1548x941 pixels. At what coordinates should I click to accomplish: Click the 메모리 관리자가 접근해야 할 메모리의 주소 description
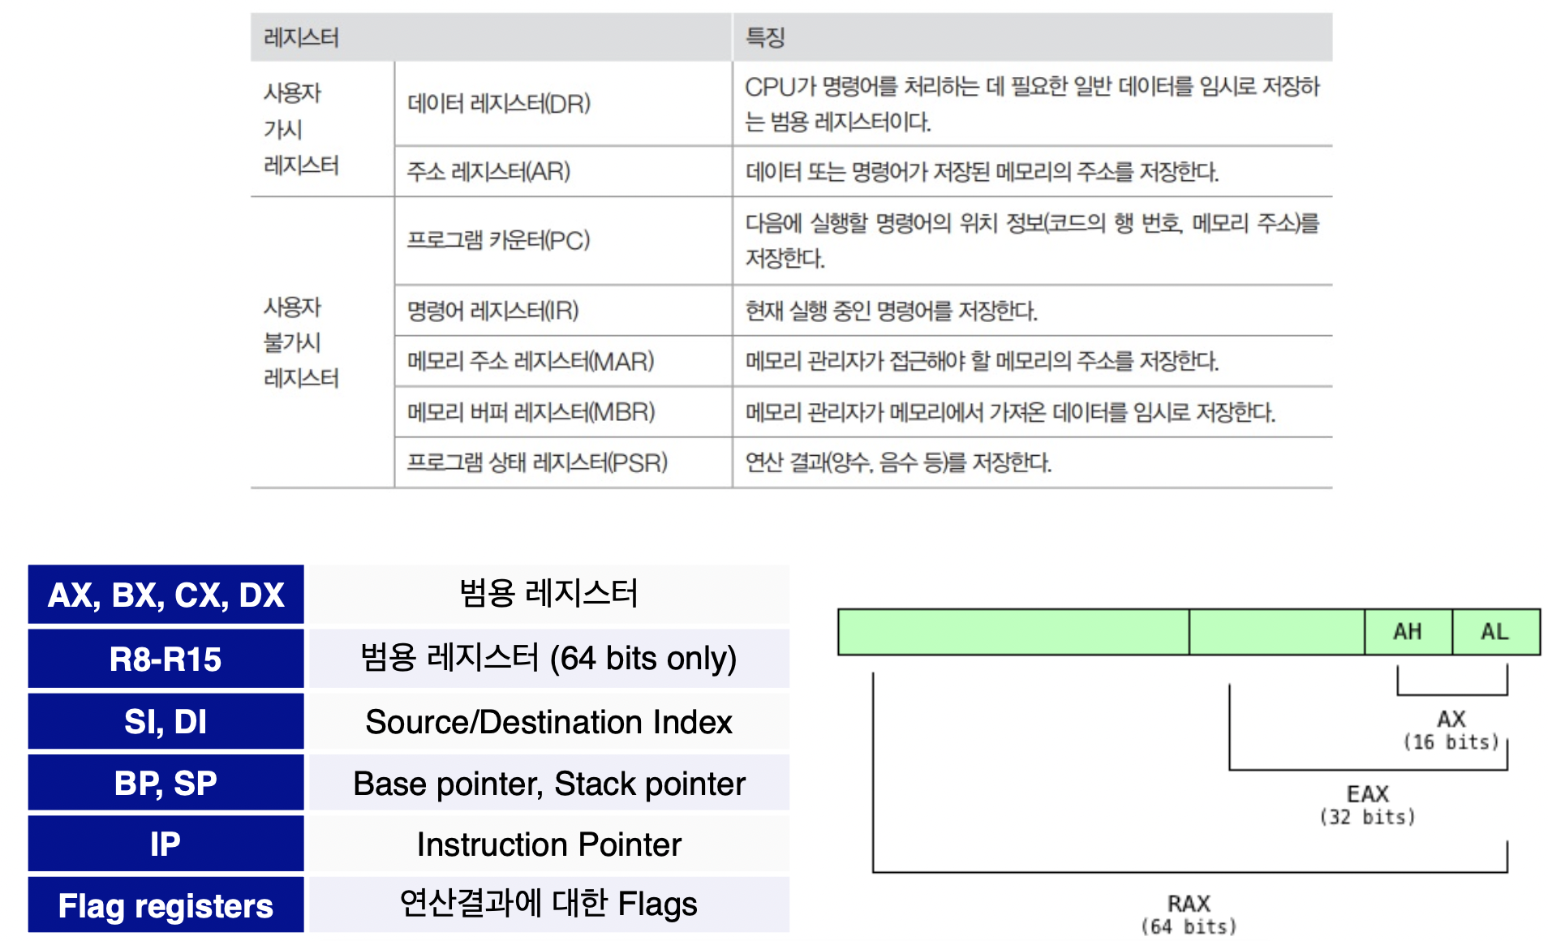[1032, 361]
